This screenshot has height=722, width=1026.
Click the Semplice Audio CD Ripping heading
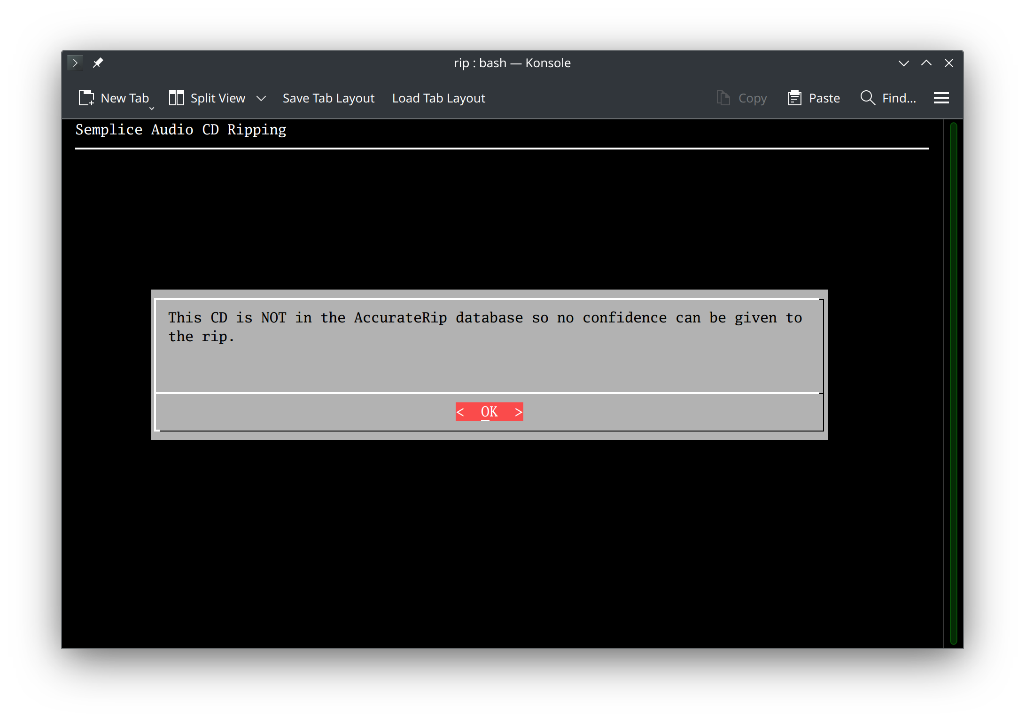181,130
